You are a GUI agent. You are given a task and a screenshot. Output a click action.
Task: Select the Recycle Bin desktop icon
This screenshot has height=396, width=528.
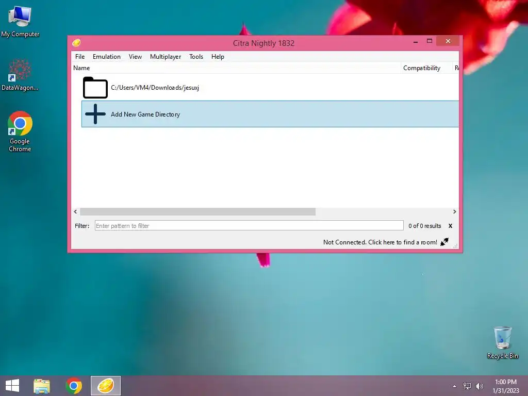(x=502, y=342)
